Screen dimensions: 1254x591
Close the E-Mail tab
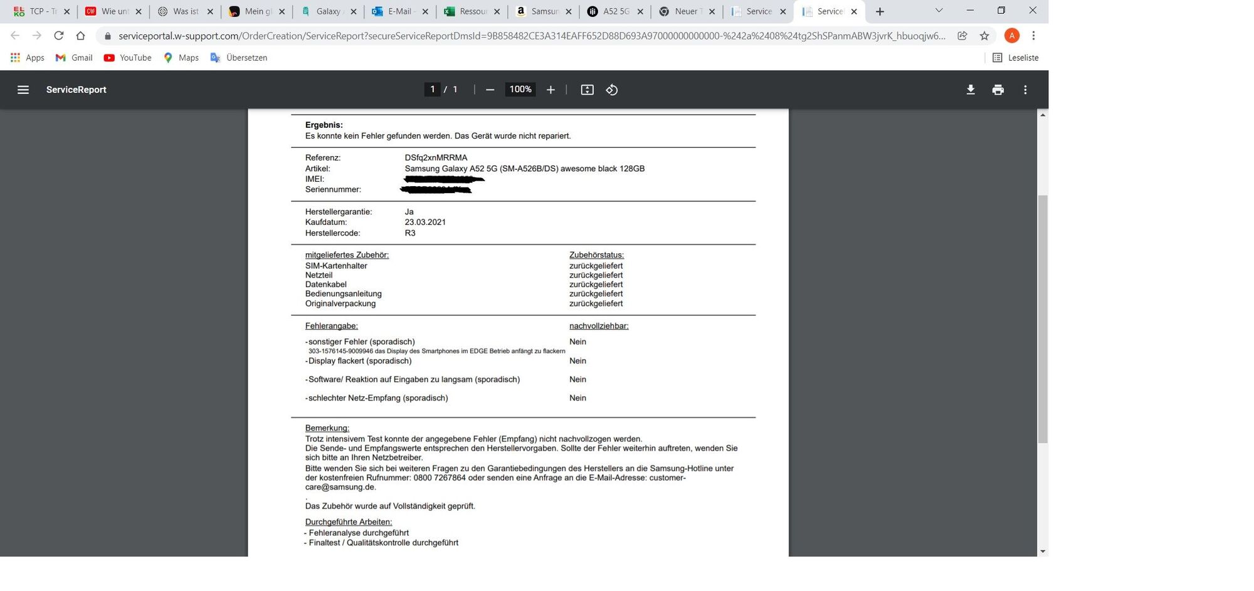(425, 11)
